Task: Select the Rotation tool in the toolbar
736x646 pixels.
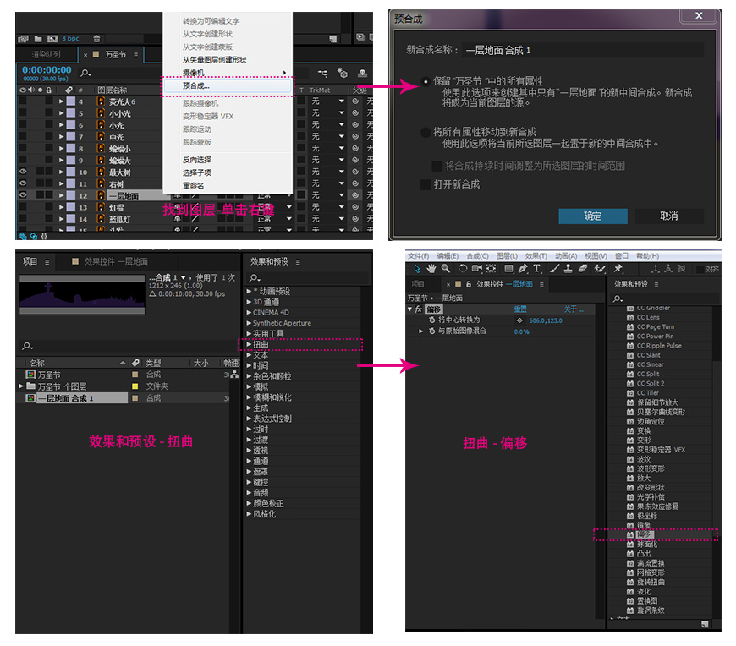Action: click(x=463, y=269)
